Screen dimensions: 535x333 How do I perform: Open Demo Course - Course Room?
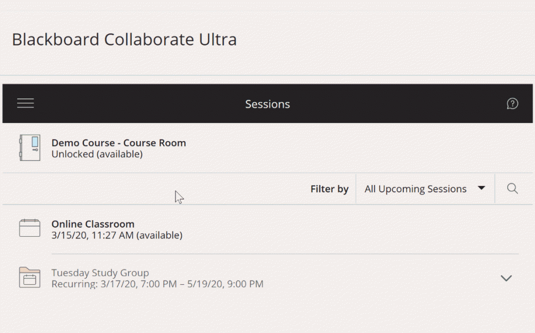click(118, 143)
